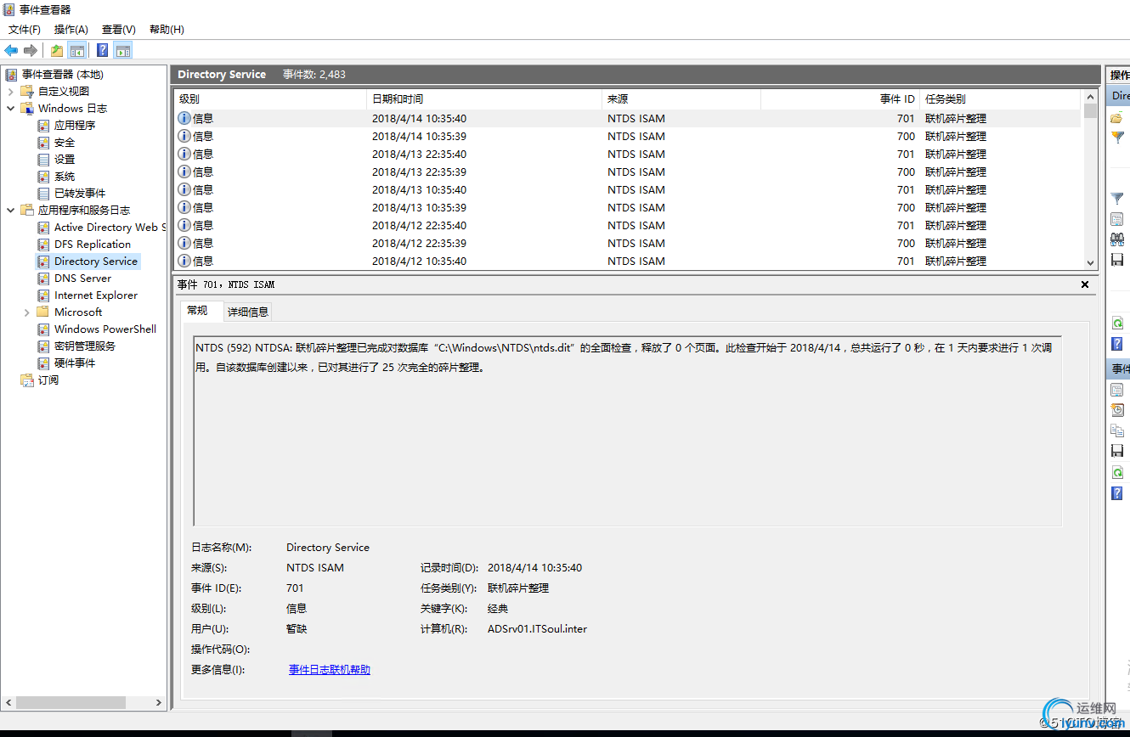
Task: Select the 已转发事件 log
Action: [x=80, y=193]
